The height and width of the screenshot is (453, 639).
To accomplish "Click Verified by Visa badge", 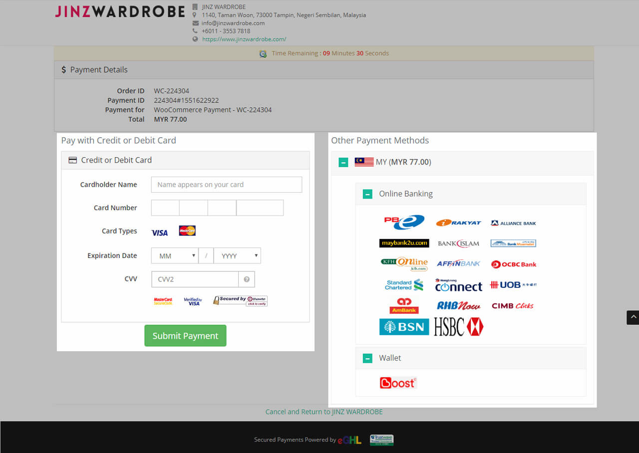I will [x=193, y=301].
